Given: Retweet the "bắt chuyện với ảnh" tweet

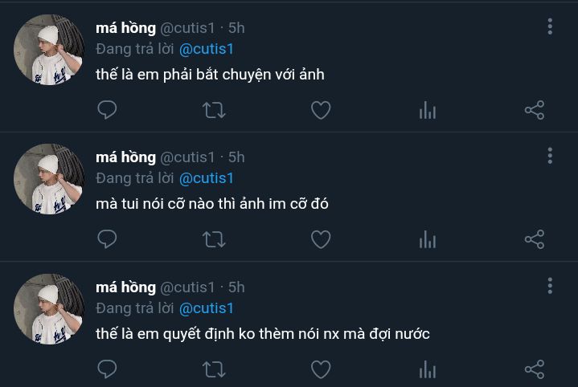Looking at the screenshot, I should 214,110.
